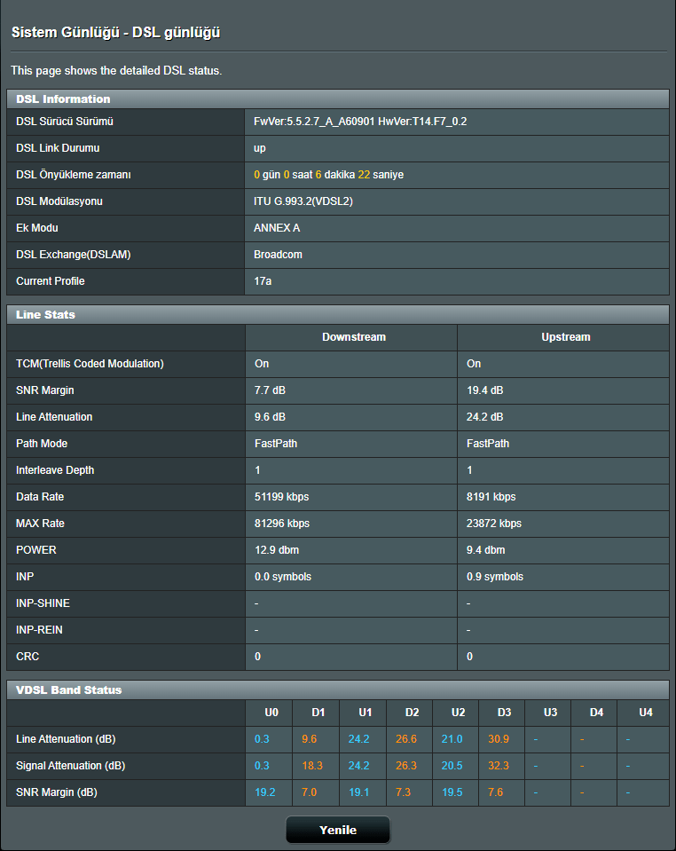This screenshot has height=851, width=676.
Task: Click the U0 band column header
Action: point(271,713)
